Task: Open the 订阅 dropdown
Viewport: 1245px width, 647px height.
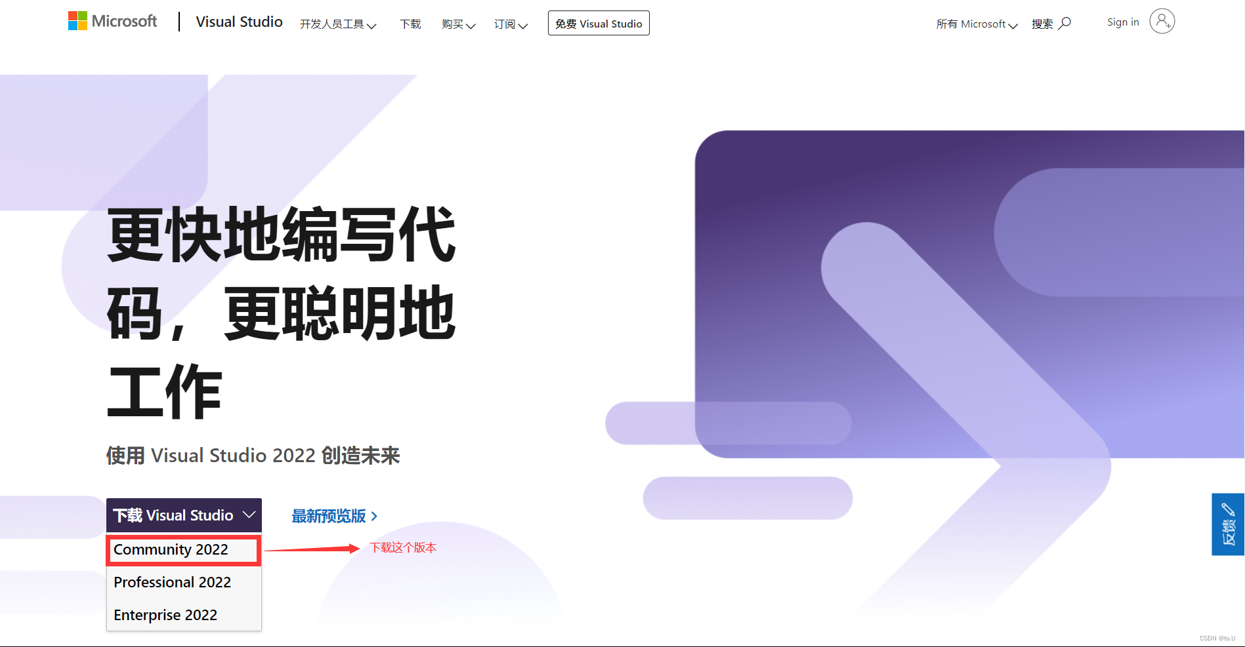Action: pyautogui.click(x=510, y=24)
